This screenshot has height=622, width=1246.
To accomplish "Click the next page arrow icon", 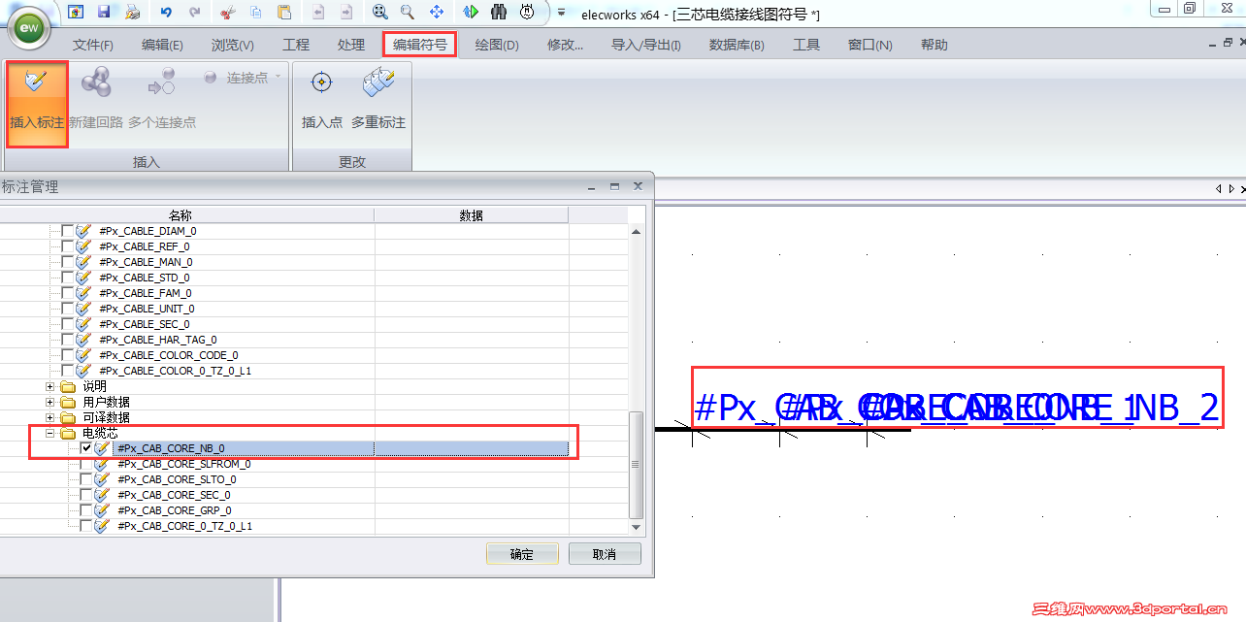I will click(346, 12).
